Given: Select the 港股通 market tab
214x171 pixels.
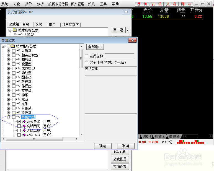Looking at the screenshot, I should coord(174,136).
